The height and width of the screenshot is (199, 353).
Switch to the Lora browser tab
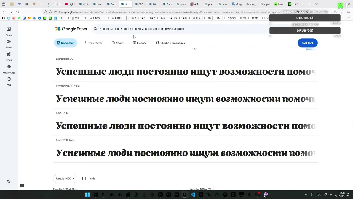(97, 4)
